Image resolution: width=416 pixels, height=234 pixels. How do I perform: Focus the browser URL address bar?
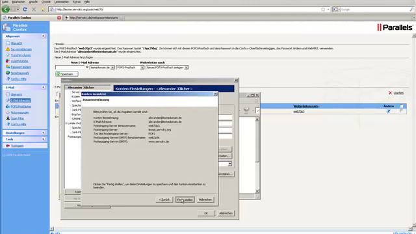(x=186, y=9)
